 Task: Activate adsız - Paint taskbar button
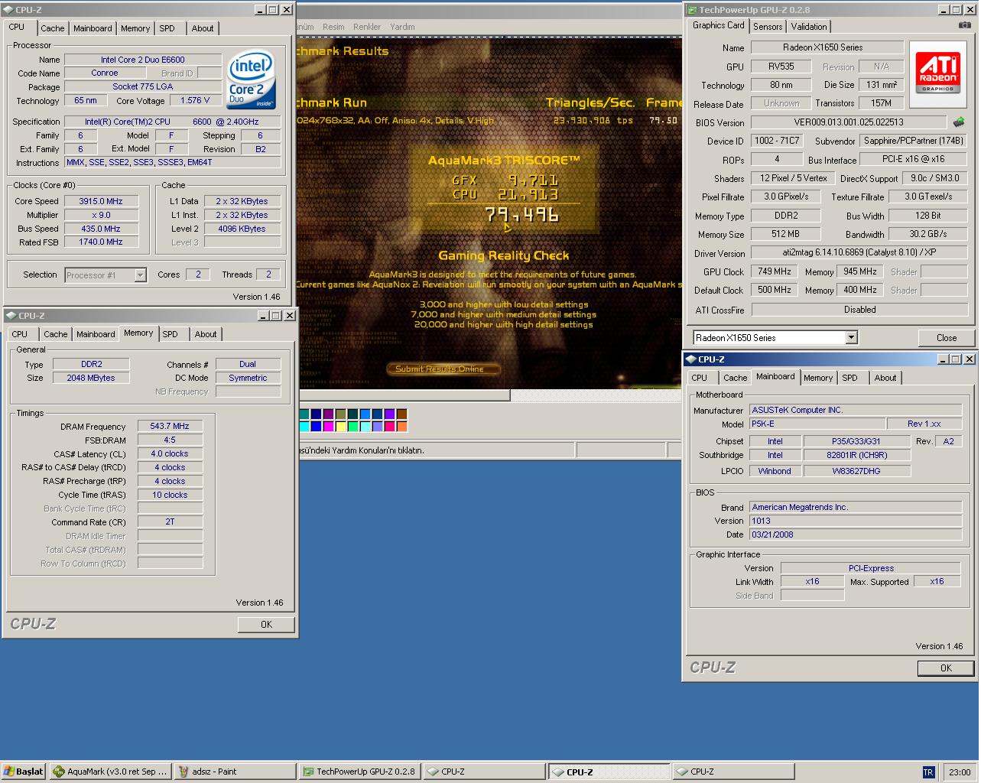(234, 772)
